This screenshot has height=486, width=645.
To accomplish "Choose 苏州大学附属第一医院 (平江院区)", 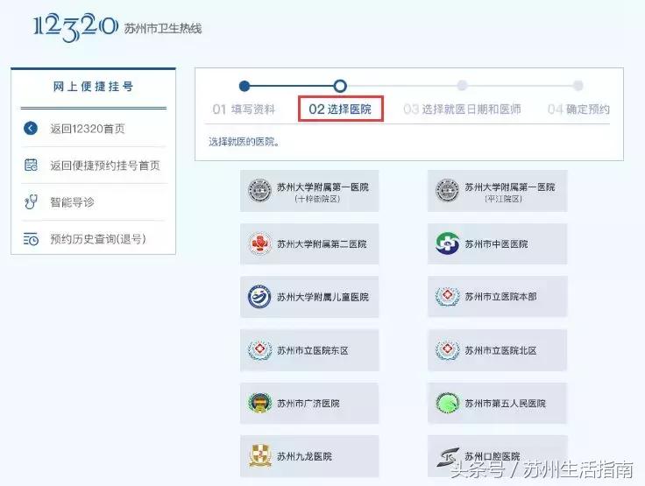I will (x=497, y=191).
